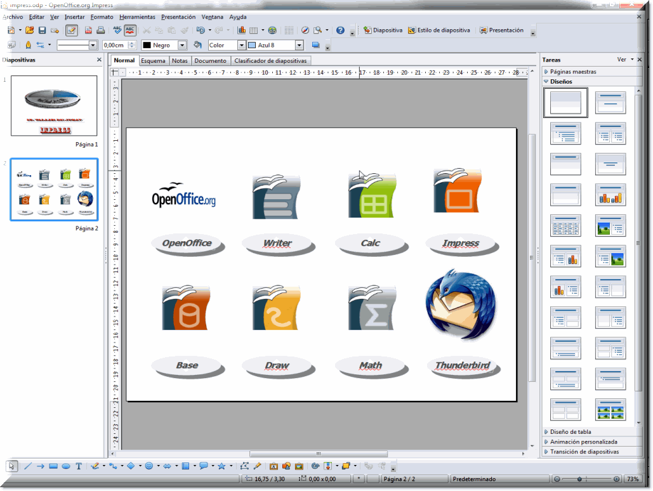Click the edit points tool icon

[x=244, y=466]
